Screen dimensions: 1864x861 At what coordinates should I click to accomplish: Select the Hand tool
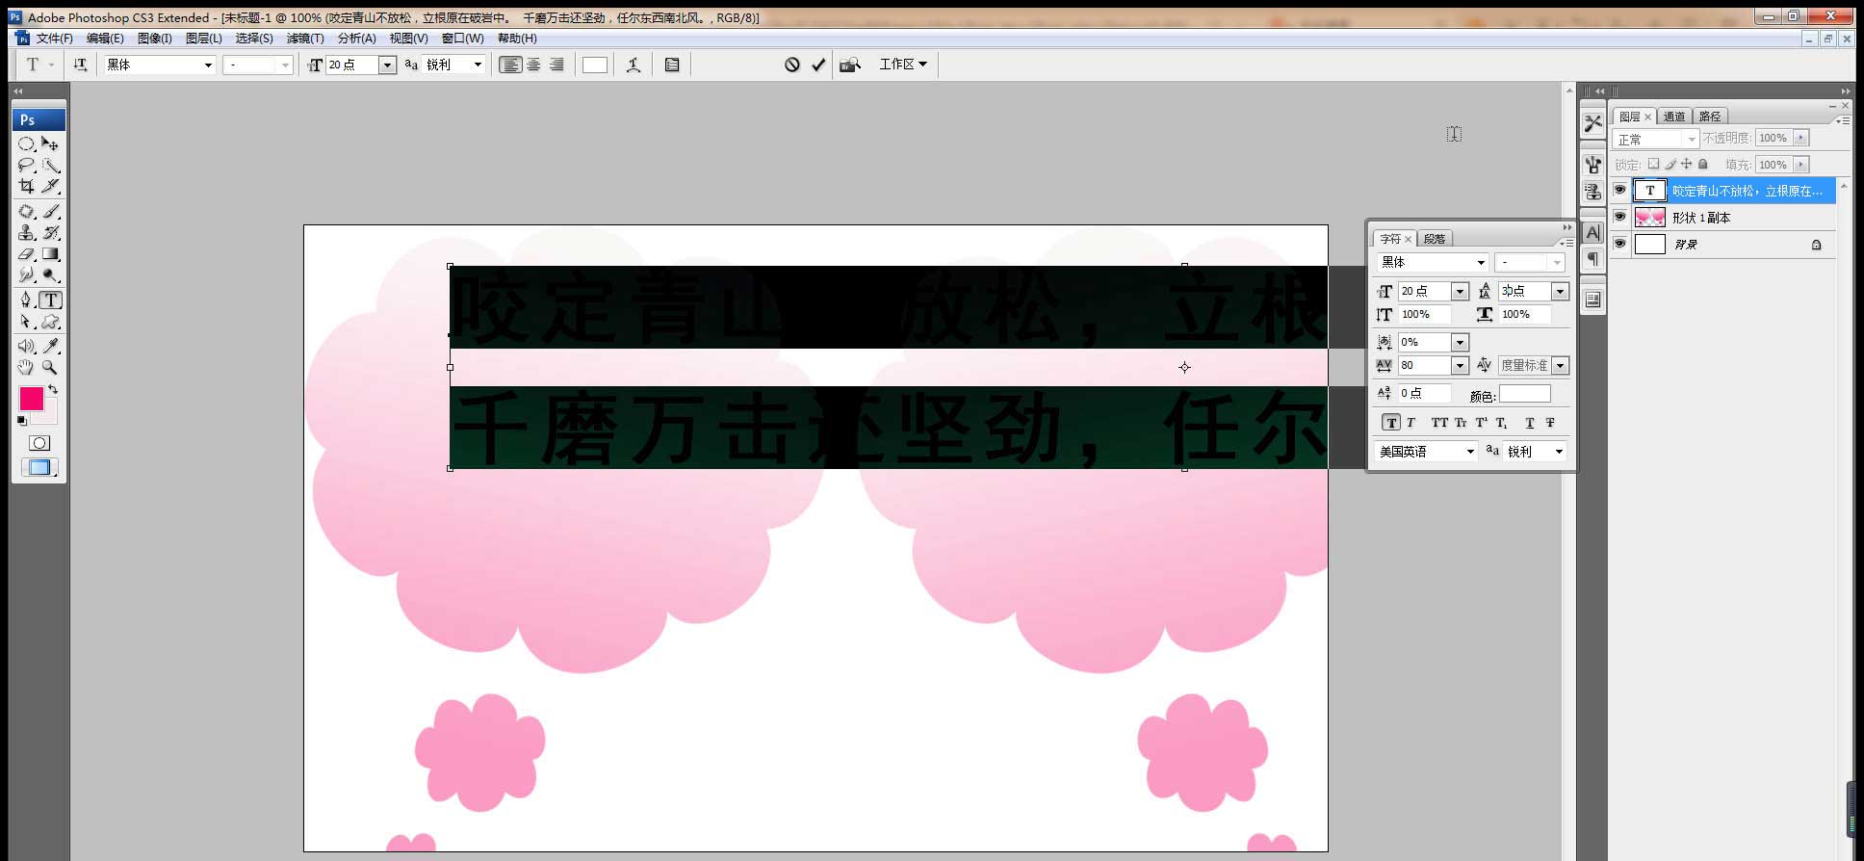click(x=26, y=367)
